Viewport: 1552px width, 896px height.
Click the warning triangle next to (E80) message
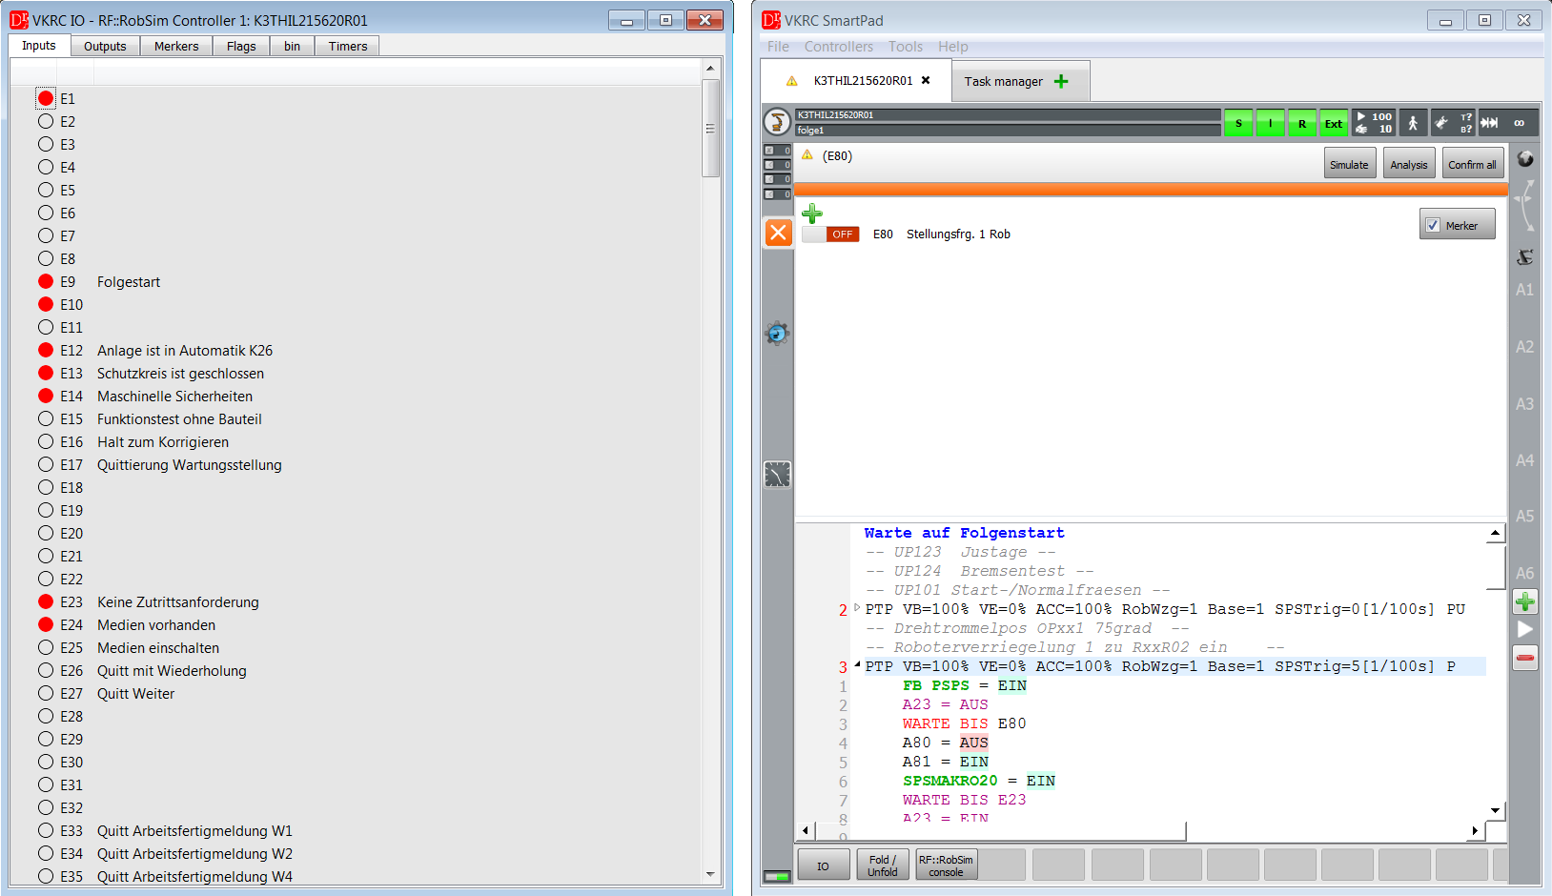pos(807,154)
